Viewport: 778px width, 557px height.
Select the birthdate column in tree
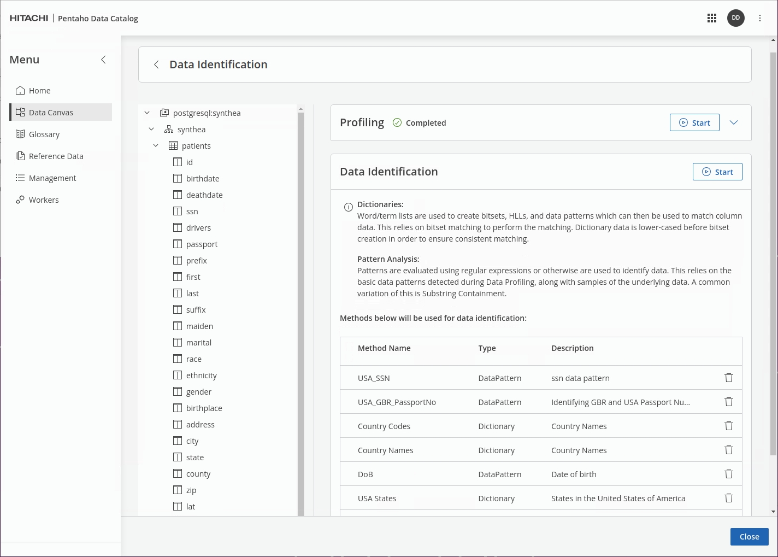[202, 179]
